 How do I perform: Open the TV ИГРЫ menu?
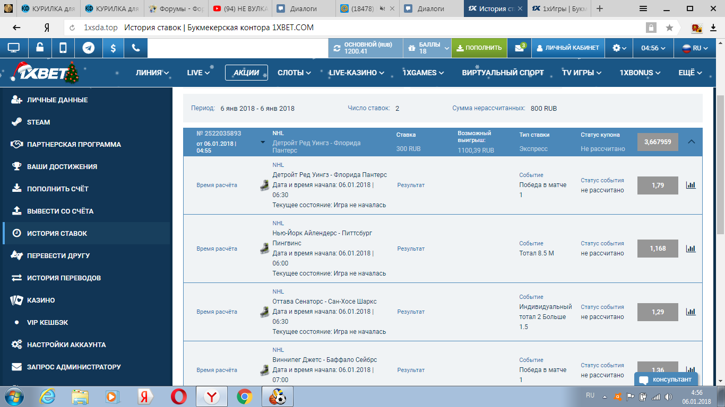582,73
